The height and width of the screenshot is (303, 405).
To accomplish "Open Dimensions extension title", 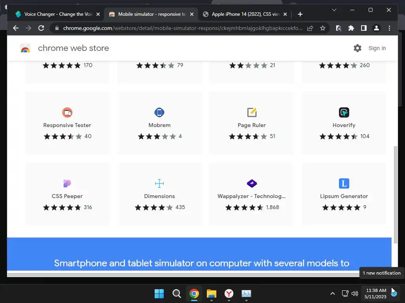I will (x=159, y=196).
